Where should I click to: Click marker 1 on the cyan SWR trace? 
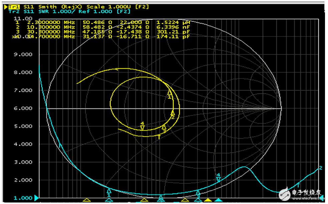(109, 191)
